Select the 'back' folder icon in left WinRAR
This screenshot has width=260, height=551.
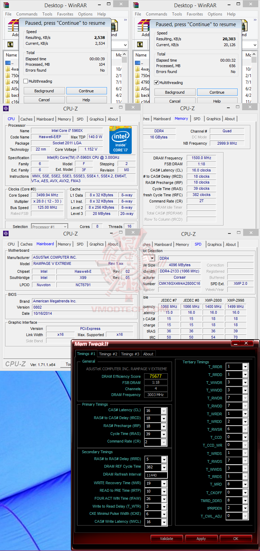[x=8, y=95]
